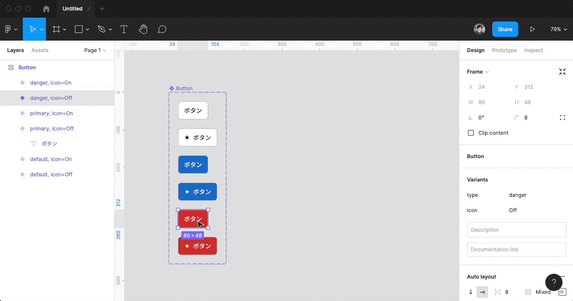Viewport: 573px width, 301px height.
Task: Set auto layout direction to vertical
Action: (471, 292)
